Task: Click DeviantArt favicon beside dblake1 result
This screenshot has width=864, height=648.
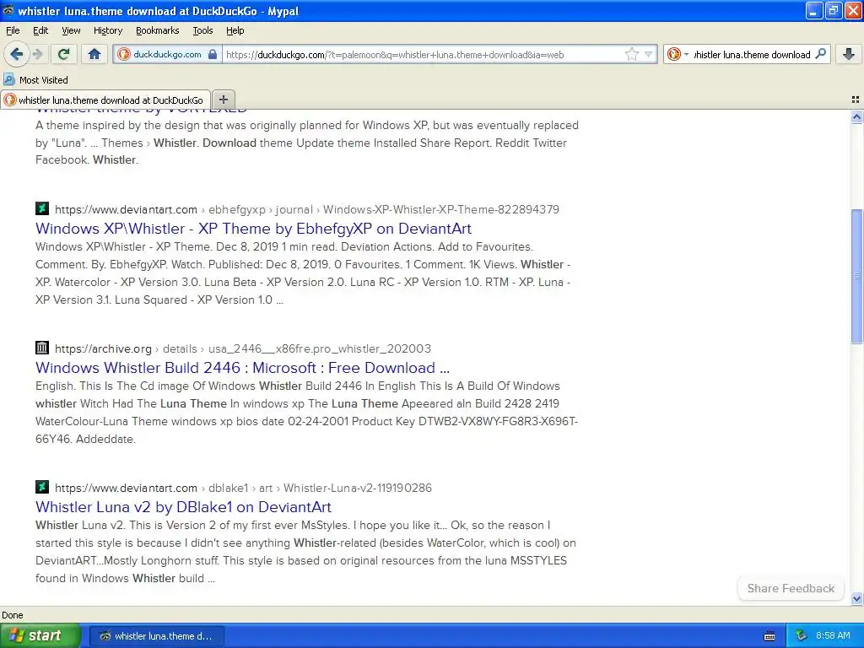Action: (x=42, y=487)
